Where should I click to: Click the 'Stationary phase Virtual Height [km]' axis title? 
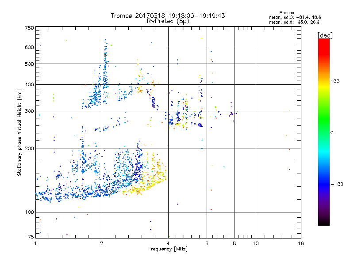click(x=19, y=133)
